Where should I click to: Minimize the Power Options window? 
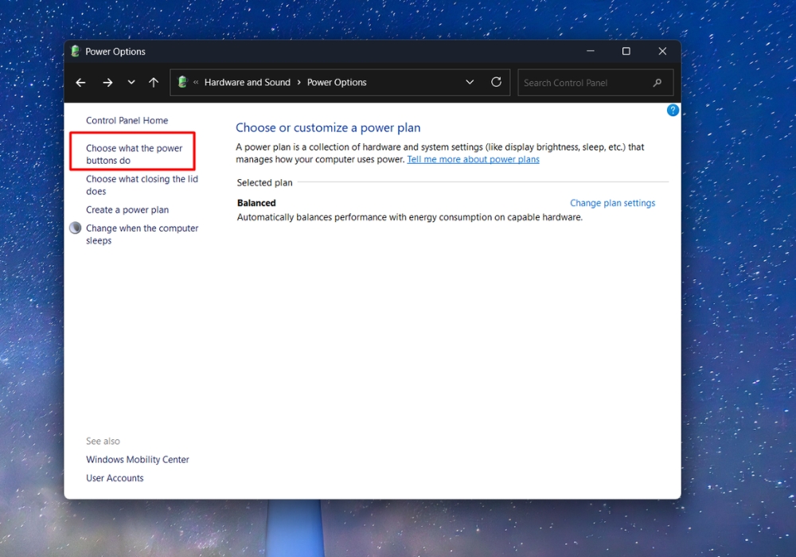[591, 51]
